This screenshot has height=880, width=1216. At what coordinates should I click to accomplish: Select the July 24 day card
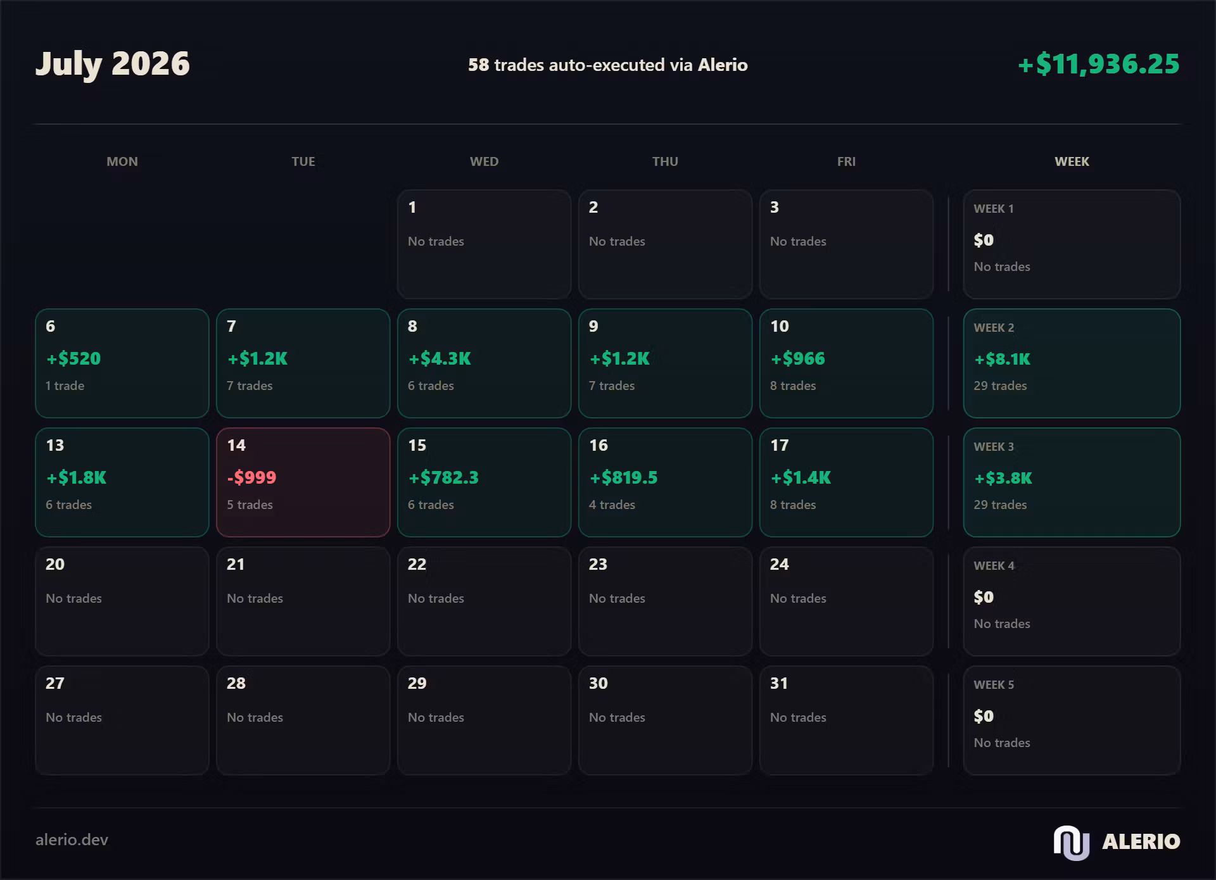pos(847,601)
